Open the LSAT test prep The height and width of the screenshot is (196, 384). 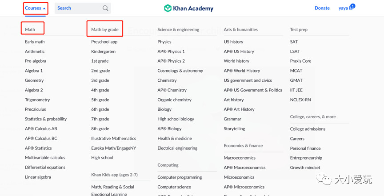(x=295, y=52)
